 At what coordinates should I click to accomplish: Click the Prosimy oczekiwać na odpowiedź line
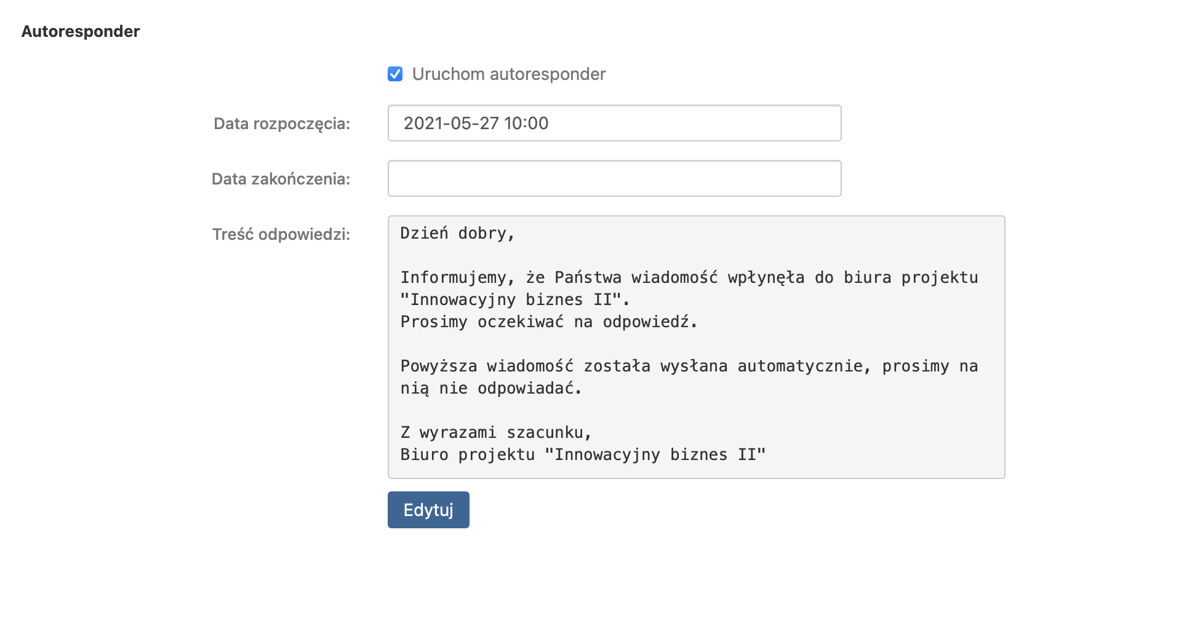tap(548, 322)
